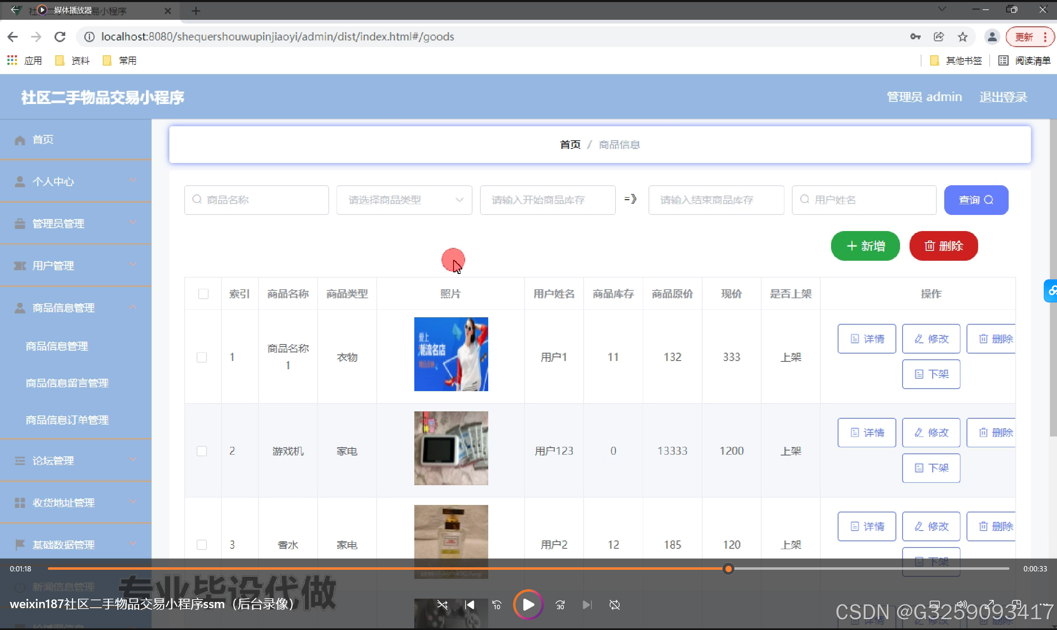This screenshot has height=630, width=1057.
Task: Reload the current page
Action: [60, 37]
